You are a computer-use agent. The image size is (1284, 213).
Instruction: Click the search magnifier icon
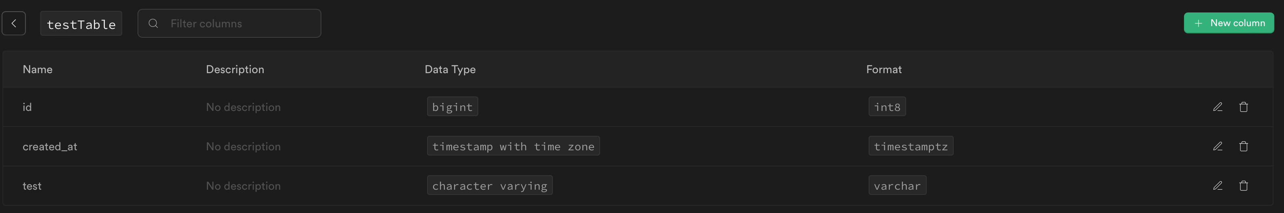pos(154,23)
